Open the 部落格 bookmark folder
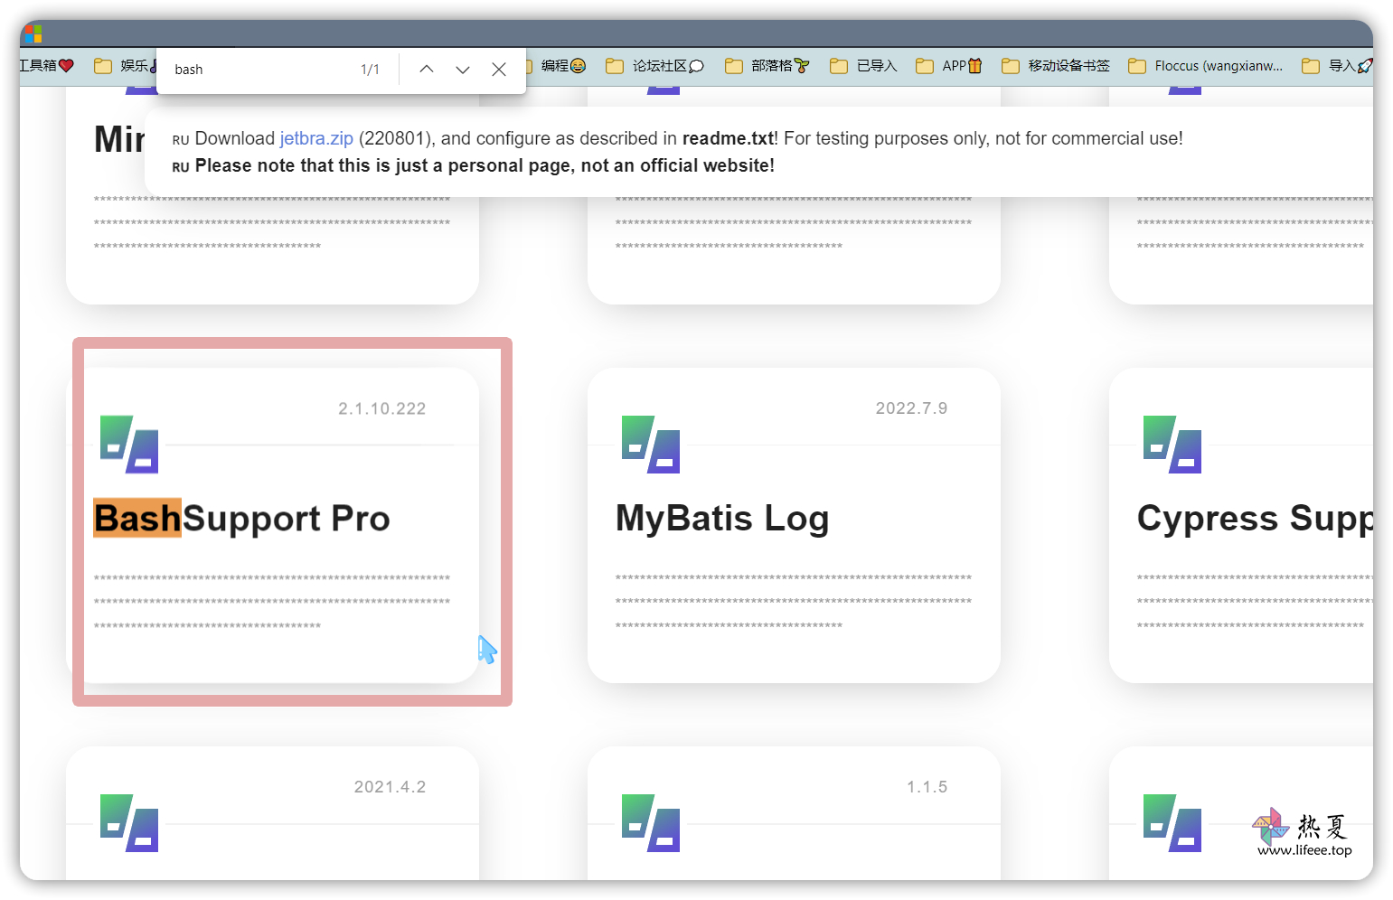1393x900 pixels. [x=767, y=66]
